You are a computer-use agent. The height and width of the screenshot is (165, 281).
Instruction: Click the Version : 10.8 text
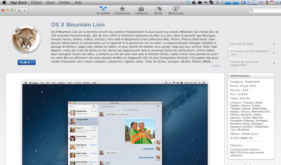(x=239, y=90)
